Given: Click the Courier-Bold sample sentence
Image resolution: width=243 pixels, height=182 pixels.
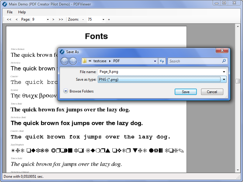Looking at the screenshot, I should coord(91,137).
